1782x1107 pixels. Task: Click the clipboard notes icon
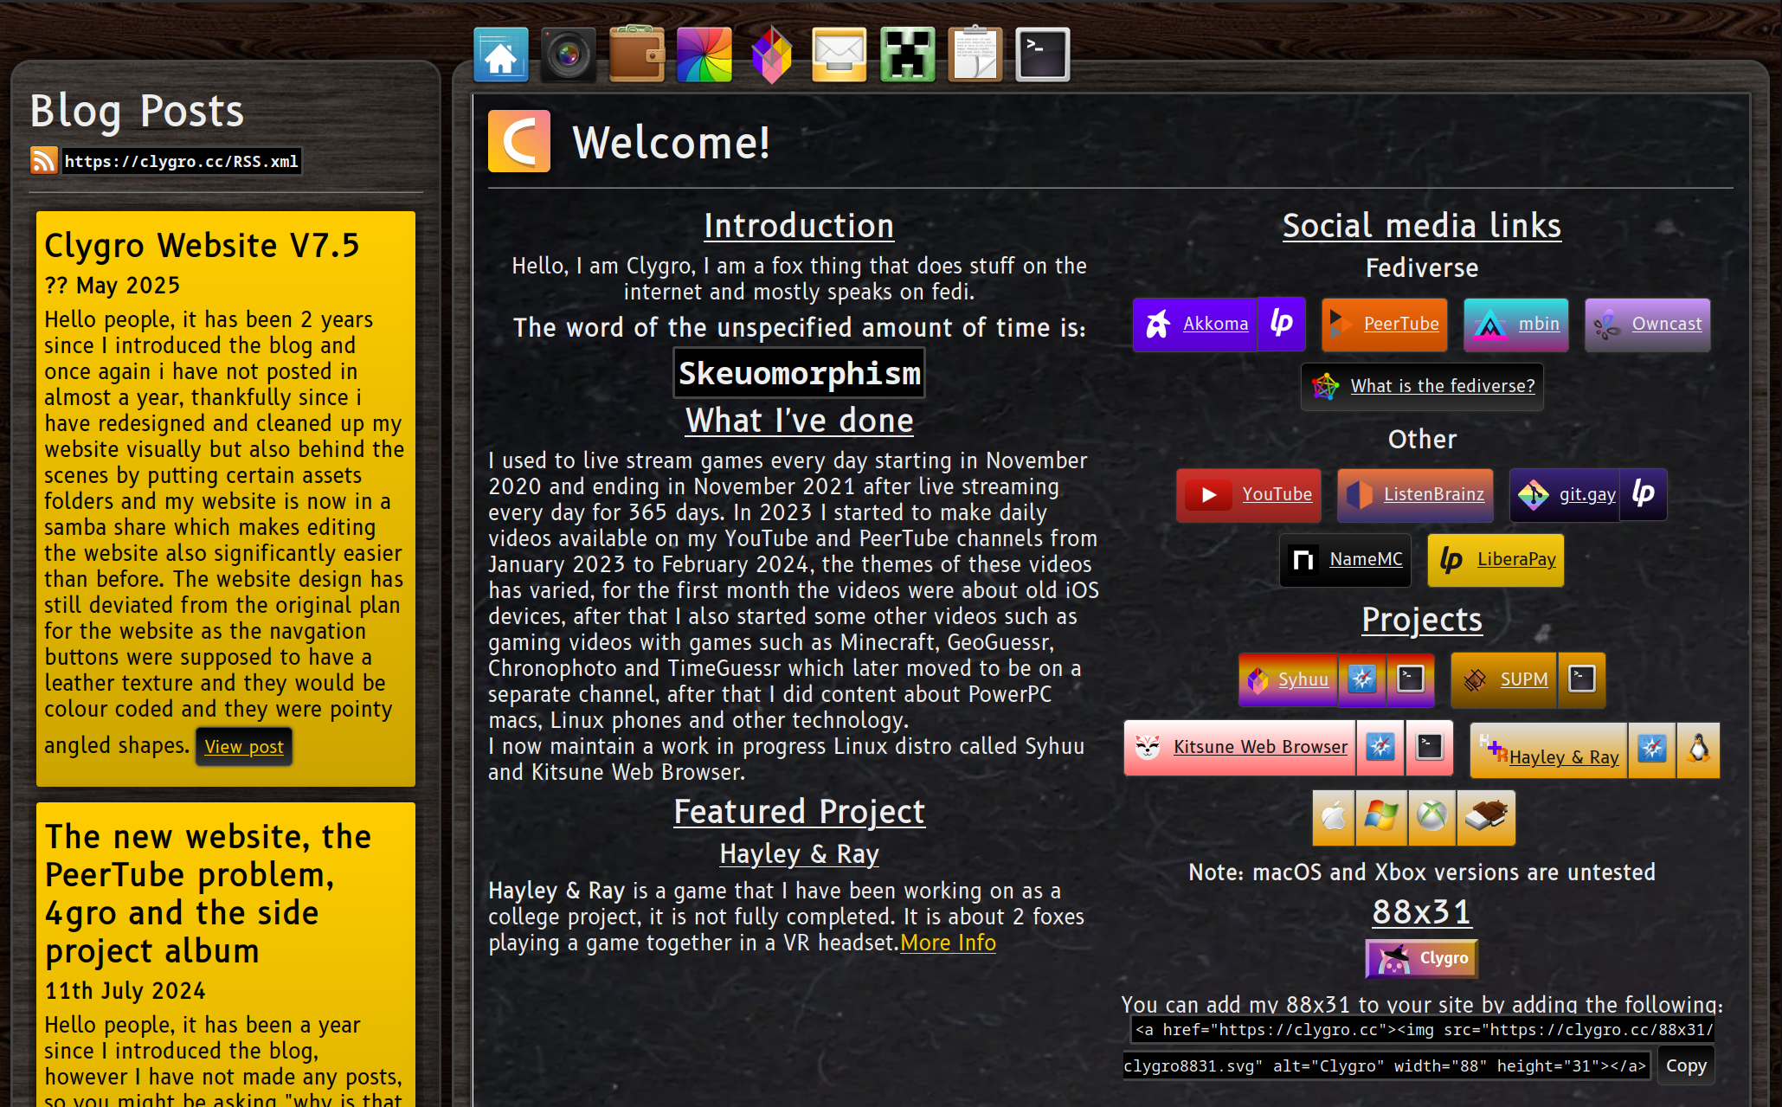(x=975, y=55)
